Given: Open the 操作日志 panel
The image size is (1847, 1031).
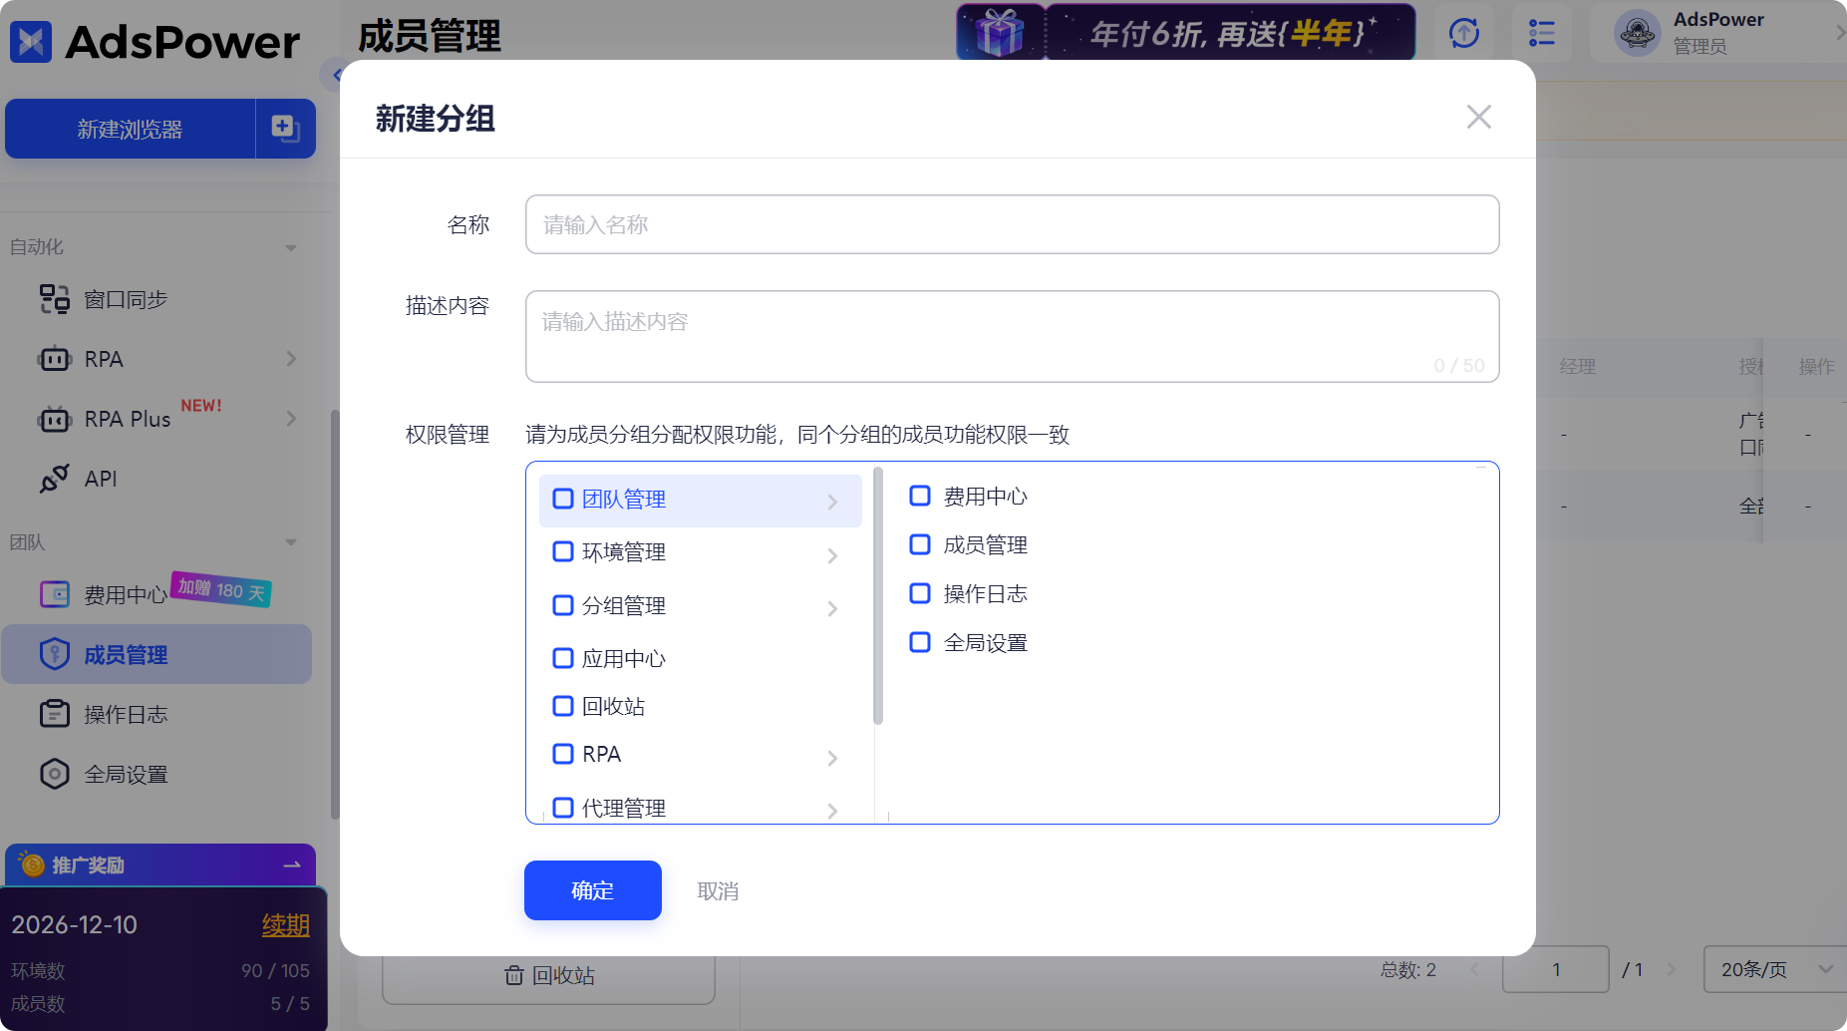Looking at the screenshot, I should (125, 714).
